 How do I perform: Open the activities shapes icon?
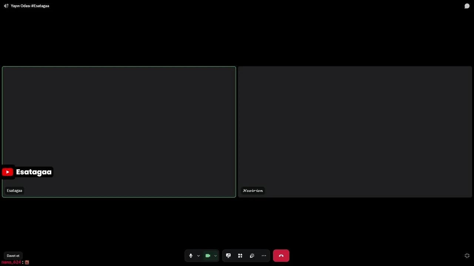[x=240, y=256]
